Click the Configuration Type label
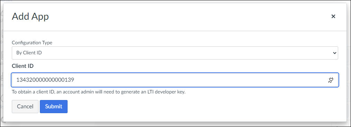This screenshot has width=351, height=127. pyautogui.click(x=32, y=43)
